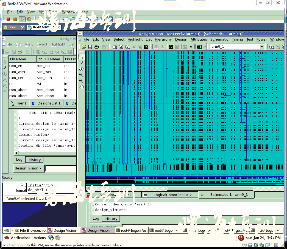Expand the toolbar overflow chevron
This screenshot has width=287, height=249.
point(191,47)
